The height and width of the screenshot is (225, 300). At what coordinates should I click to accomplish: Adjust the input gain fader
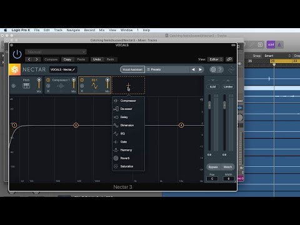pos(209,105)
